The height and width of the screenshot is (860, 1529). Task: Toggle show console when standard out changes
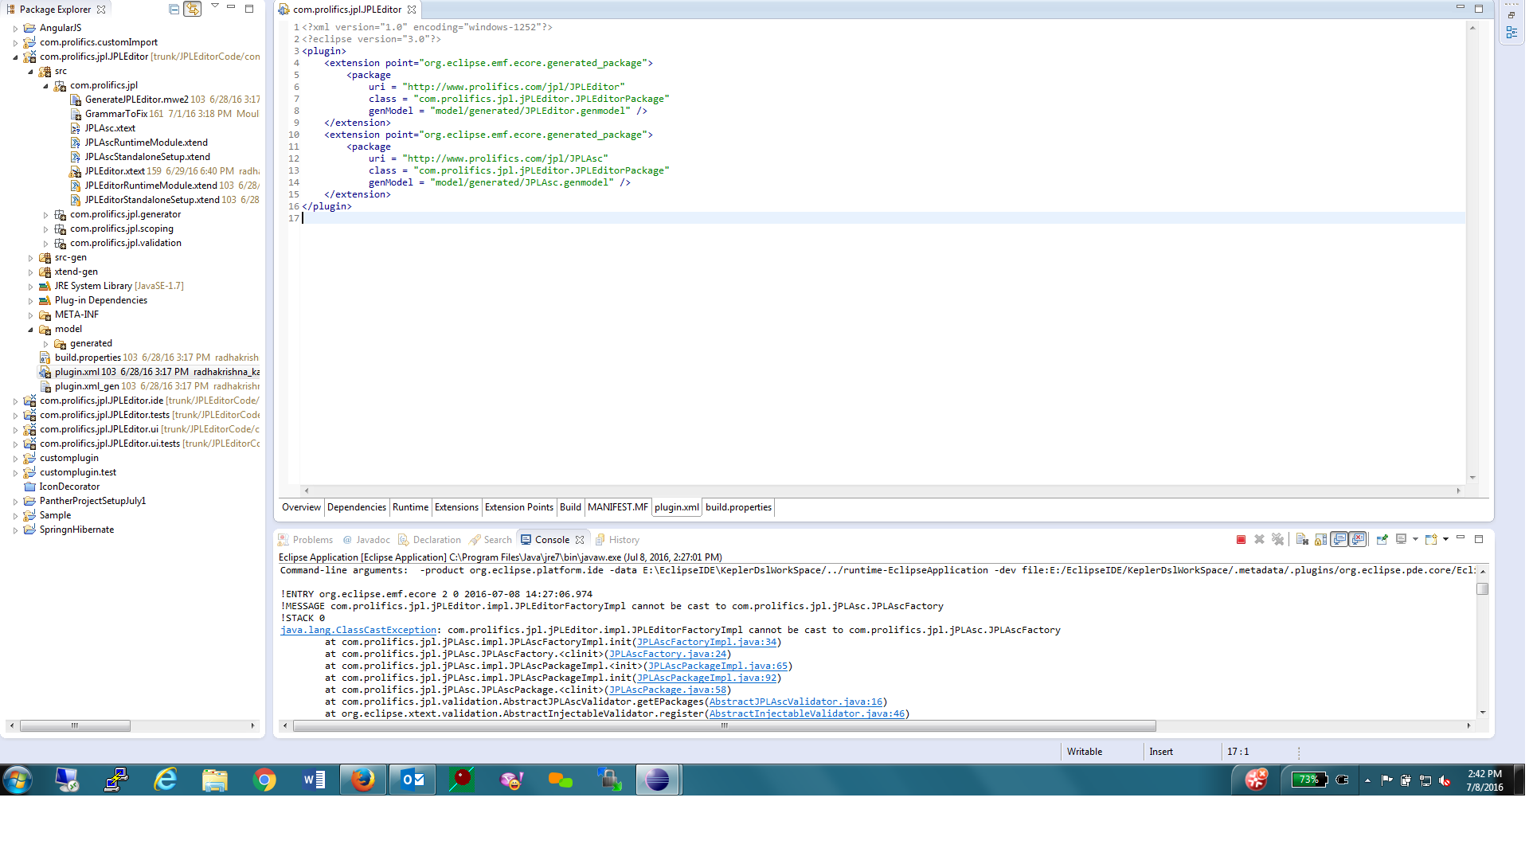pyautogui.click(x=1339, y=540)
